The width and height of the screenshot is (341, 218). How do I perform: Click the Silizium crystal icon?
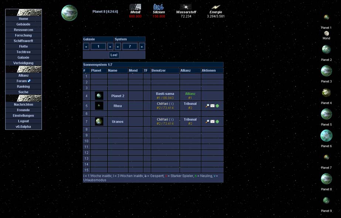click(158, 7)
